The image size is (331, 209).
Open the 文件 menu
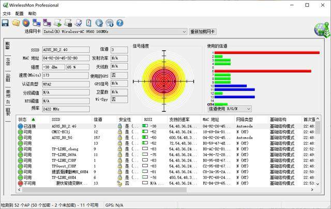tap(7, 13)
